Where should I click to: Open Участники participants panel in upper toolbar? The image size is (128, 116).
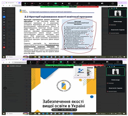40,4
